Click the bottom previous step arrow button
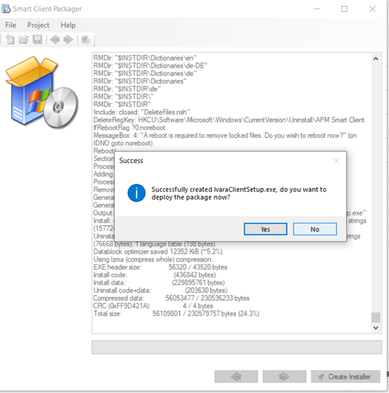 pyautogui.click(x=236, y=377)
